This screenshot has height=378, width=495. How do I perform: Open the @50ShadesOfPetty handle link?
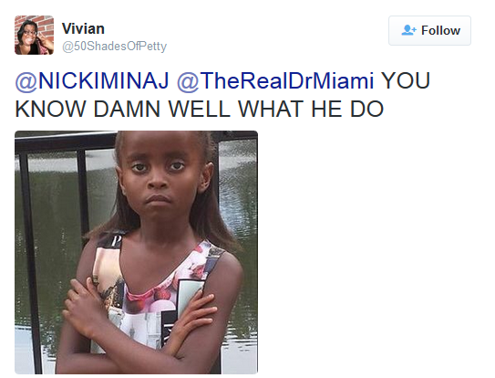(114, 47)
